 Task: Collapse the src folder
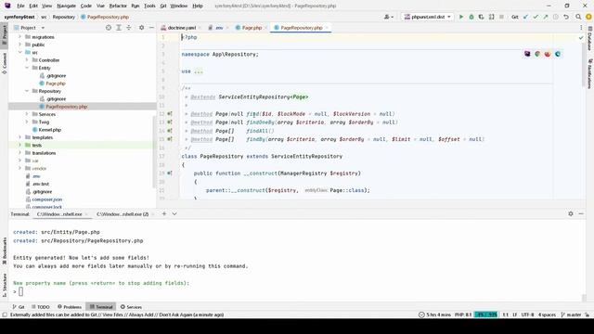pyautogui.click(x=20, y=52)
